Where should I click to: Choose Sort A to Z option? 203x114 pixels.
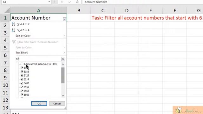click(x=23, y=24)
